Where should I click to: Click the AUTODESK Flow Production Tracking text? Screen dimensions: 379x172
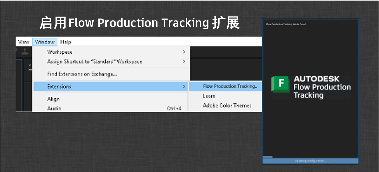coord(322,87)
